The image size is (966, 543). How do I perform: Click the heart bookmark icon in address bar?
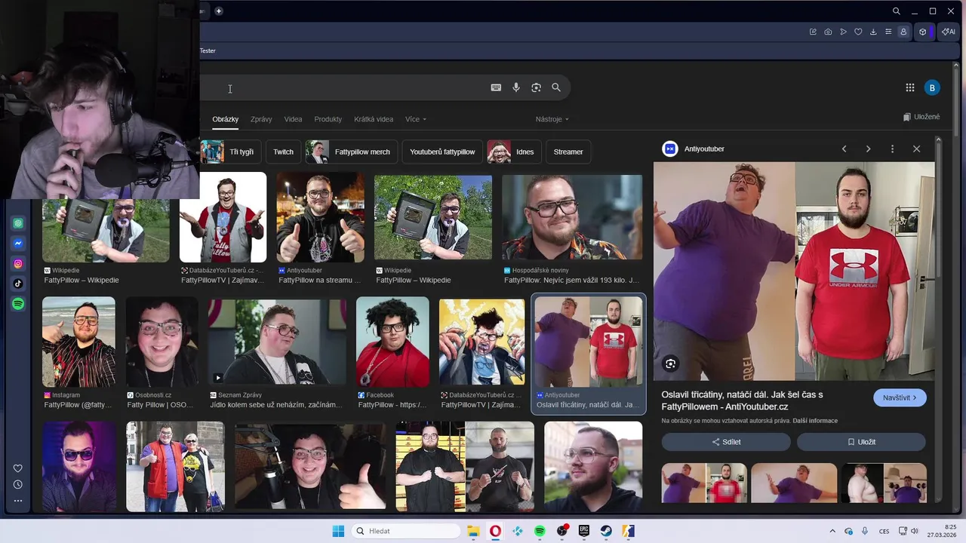click(x=858, y=32)
